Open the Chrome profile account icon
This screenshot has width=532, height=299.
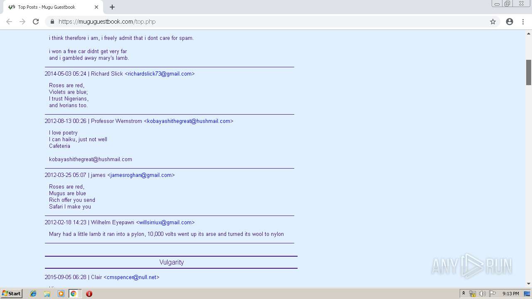click(510, 22)
